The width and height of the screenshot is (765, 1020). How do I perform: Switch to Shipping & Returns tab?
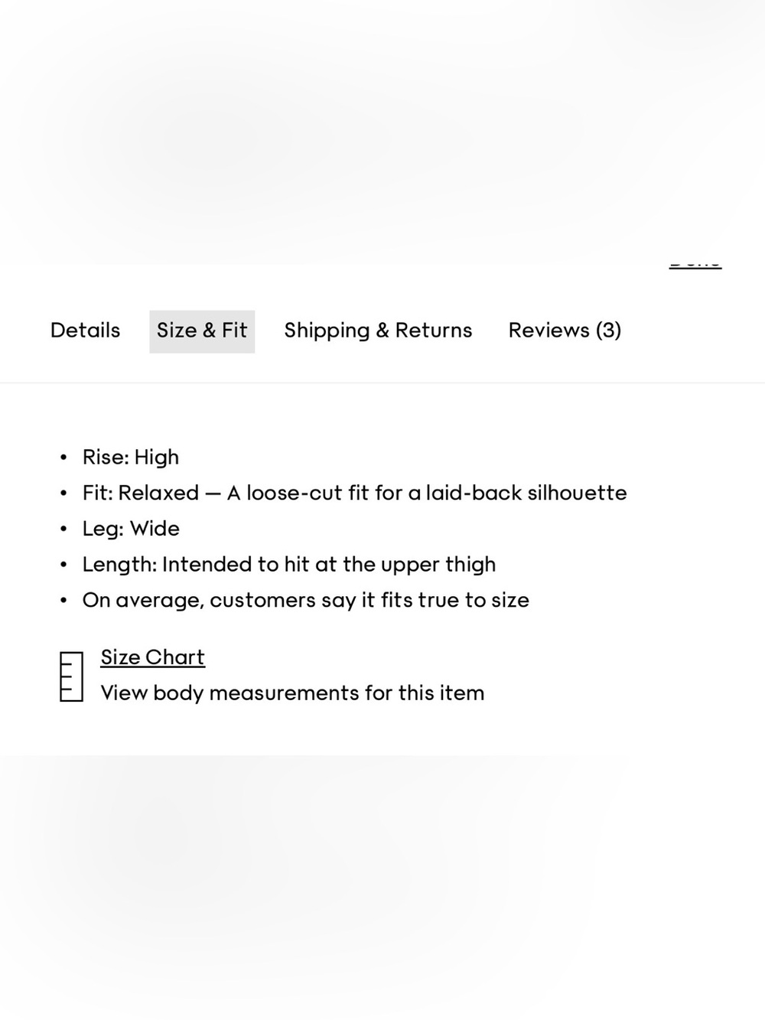(x=378, y=331)
